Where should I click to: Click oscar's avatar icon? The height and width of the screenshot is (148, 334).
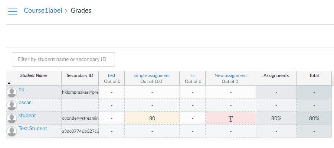point(12,105)
